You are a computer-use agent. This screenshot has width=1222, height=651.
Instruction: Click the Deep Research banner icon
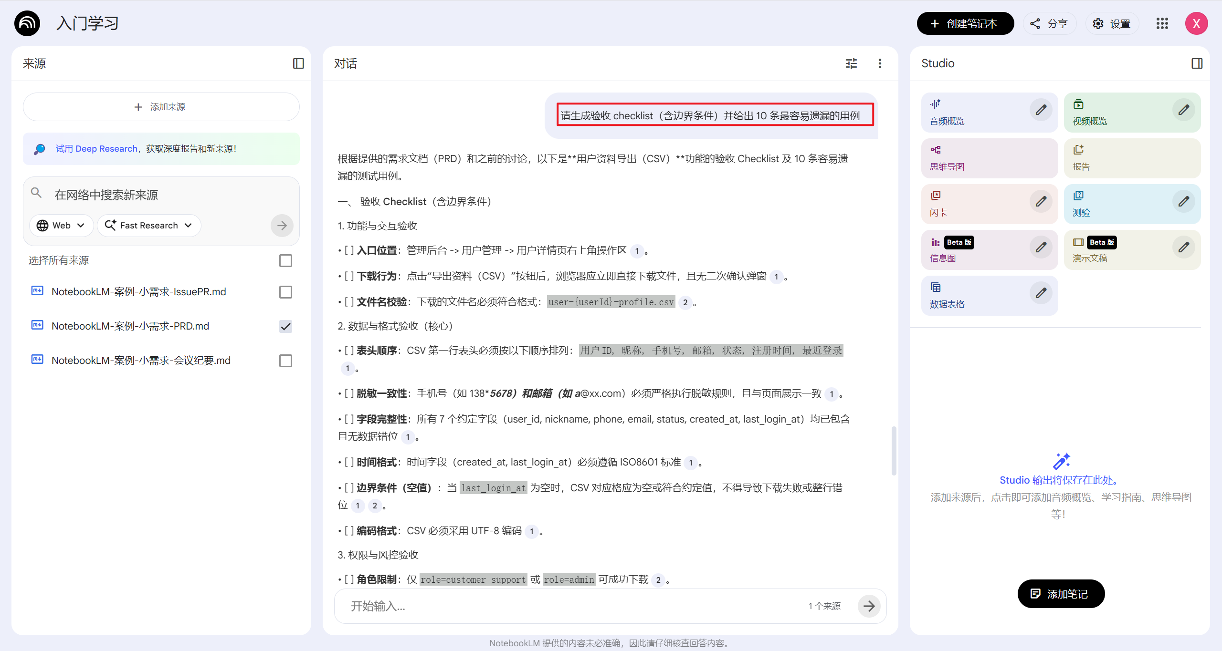click(x=40, y=149)
